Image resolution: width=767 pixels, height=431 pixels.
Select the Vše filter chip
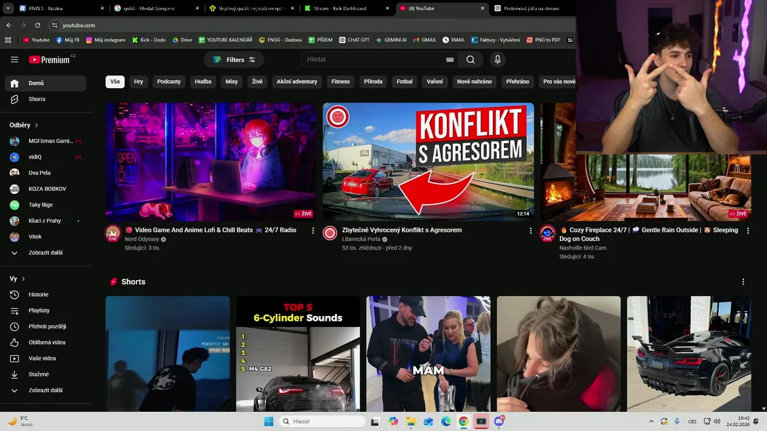pyautogui.click(x=115, y=81)
